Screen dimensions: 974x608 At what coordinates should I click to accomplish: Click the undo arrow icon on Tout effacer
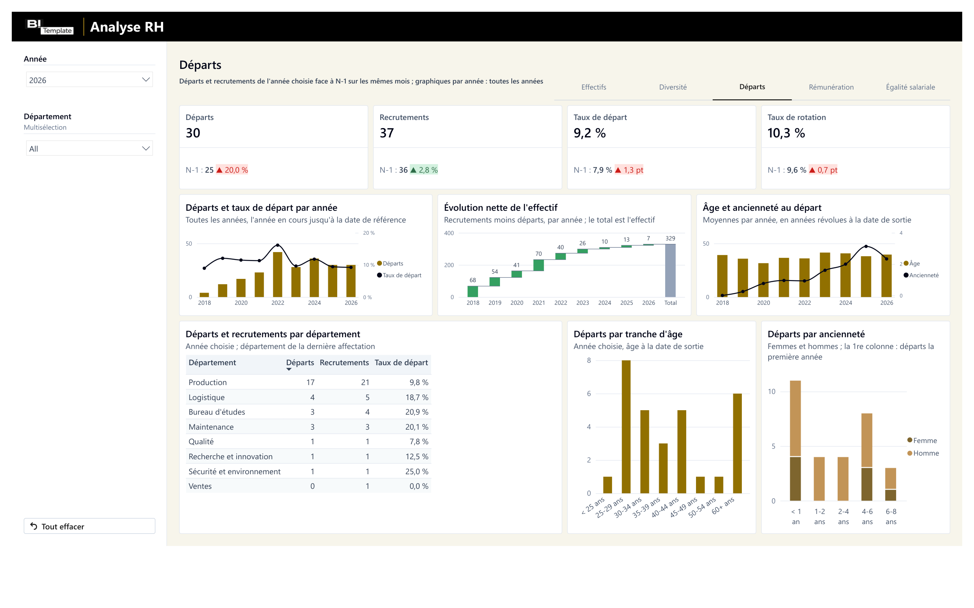point(34,526)
